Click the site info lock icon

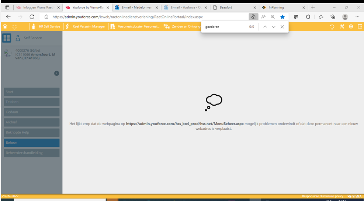[x=46, y=17]
